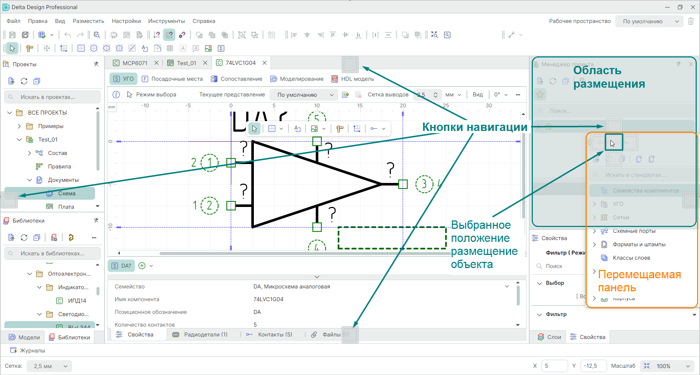Screen dimensions: 700x375
Task: Toggle the highlighted magnet snap button
Action: (x=169, y=35)
